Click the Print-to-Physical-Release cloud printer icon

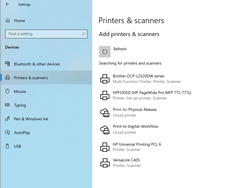click(x=105, y=113)
